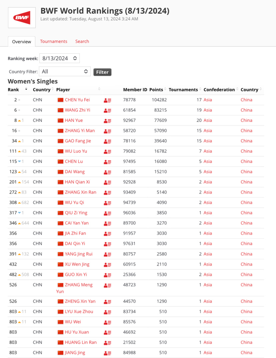Open the QIU Zi Ying player link
Viewport: 276px width, 358px height.
[76, 213]
